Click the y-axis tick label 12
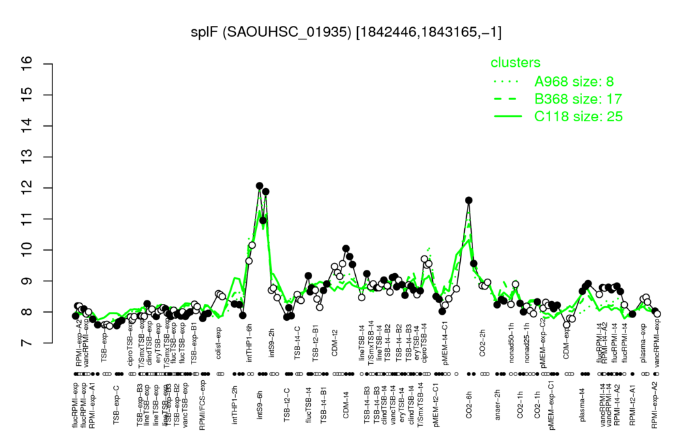Image resolution: width=698 pixels, height=436 pixels. pos(27,188)
